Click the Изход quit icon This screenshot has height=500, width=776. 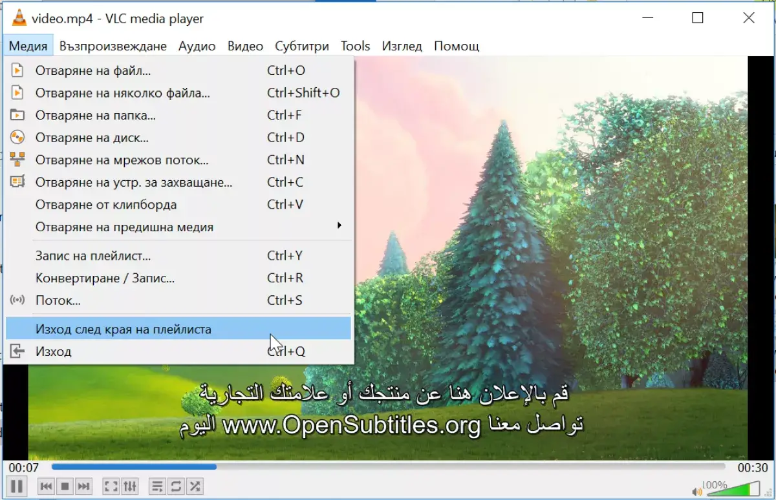(x=17, y=351)
